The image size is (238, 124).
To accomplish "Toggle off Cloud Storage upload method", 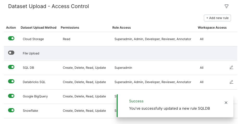I will click(x=11, y=38).
